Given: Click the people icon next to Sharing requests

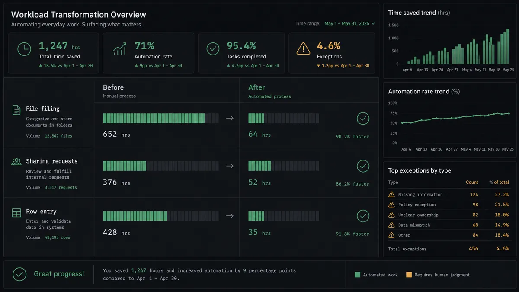Looking at the screenshot, I should tap(16, 161).
